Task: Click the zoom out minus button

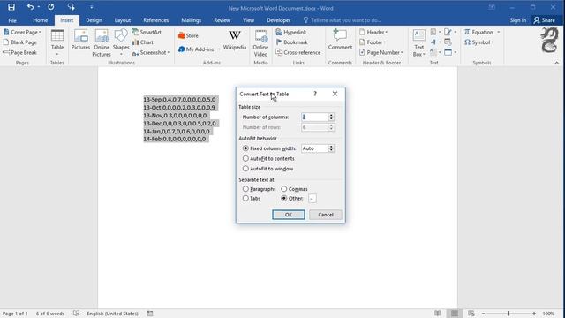Action: click(x=483, y=314)
